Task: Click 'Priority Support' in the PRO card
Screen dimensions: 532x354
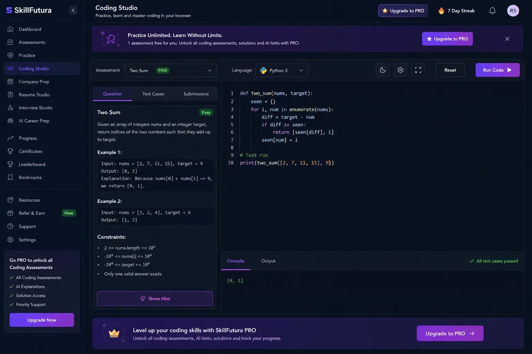Action: pos(31,305)
